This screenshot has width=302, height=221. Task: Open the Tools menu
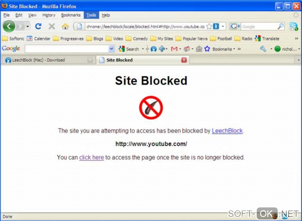click(x=91, y=15)
